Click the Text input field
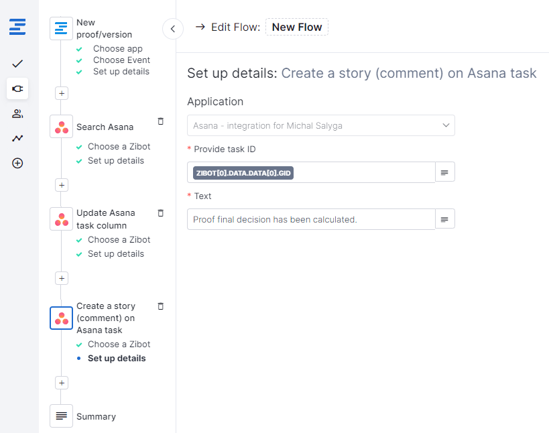 tap(311, 219)
